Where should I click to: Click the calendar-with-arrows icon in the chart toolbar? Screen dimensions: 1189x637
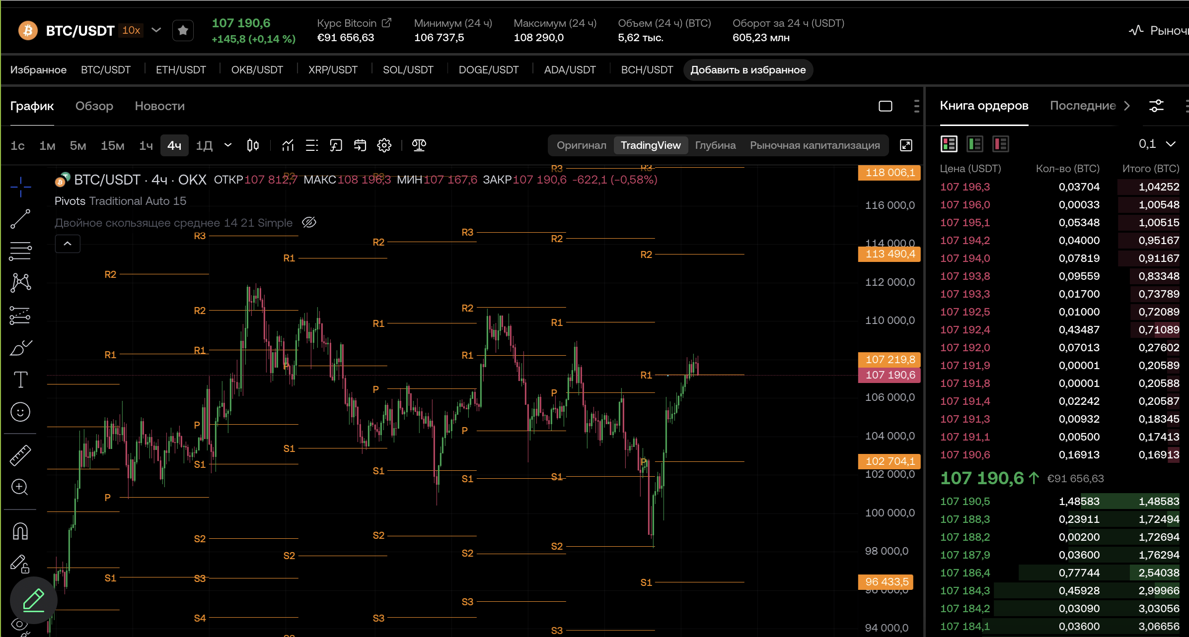[360, 145]
